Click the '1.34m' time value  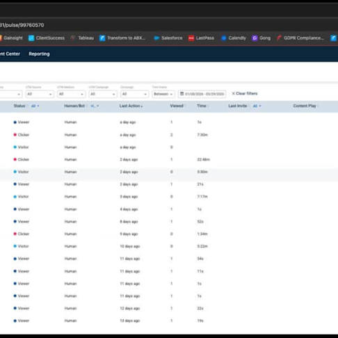[202, 234]
